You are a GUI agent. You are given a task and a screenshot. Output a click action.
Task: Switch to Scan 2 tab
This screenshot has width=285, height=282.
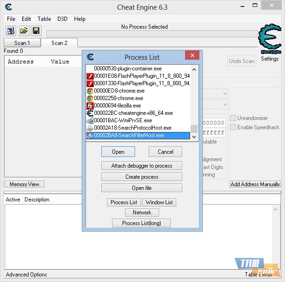coord(59,43)
